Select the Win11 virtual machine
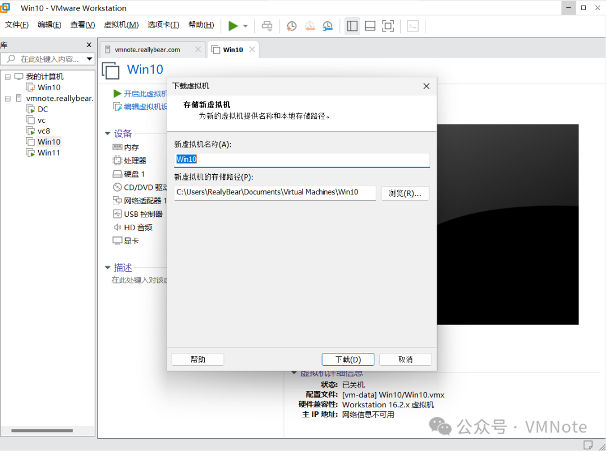 tap(49, 153)
